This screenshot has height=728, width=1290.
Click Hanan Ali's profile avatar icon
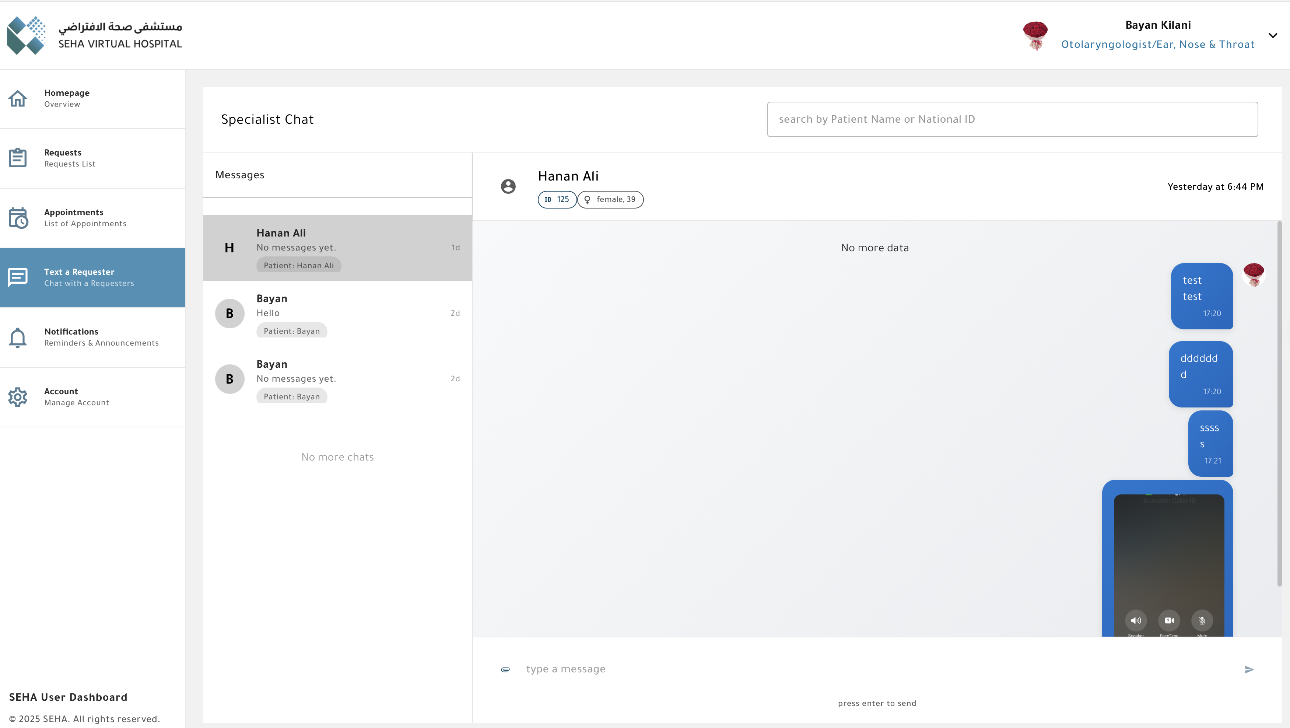pyautogui.click(x=508, y=186)
